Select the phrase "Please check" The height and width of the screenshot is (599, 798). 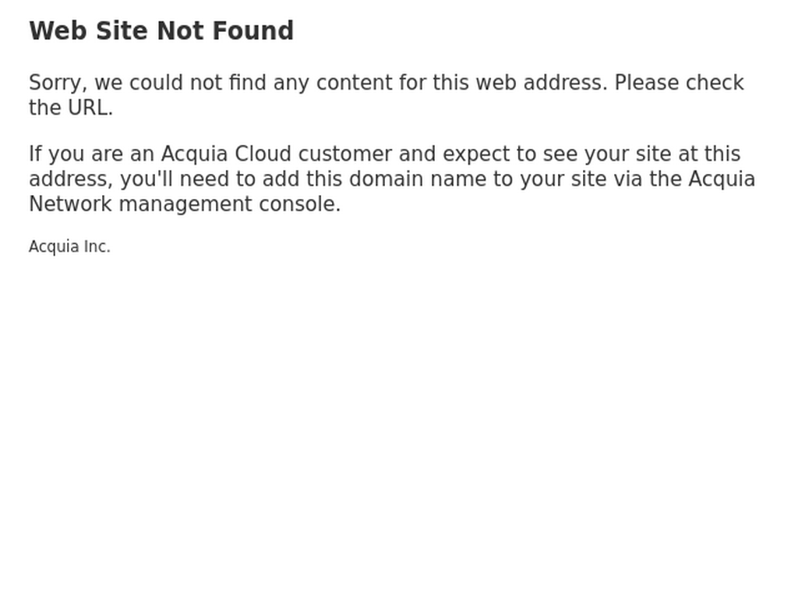point(680,83)
